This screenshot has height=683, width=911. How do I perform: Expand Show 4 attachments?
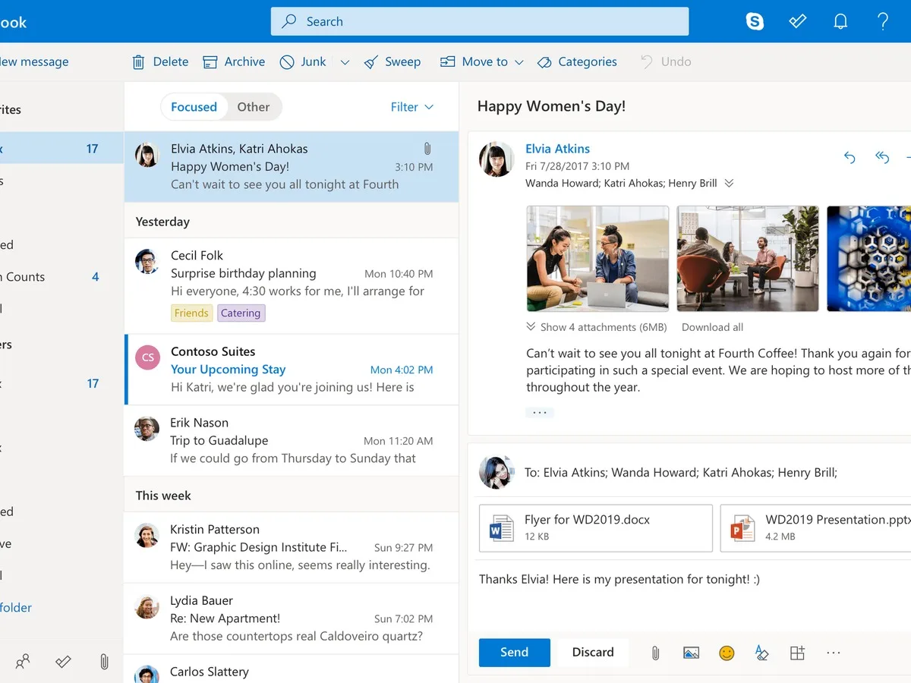tap(596, 327)
